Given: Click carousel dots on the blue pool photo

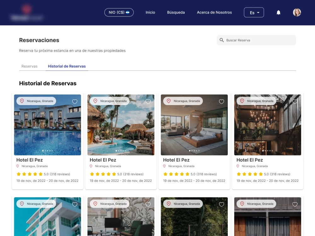Looking at the screenshot, I should coord(48,151).
